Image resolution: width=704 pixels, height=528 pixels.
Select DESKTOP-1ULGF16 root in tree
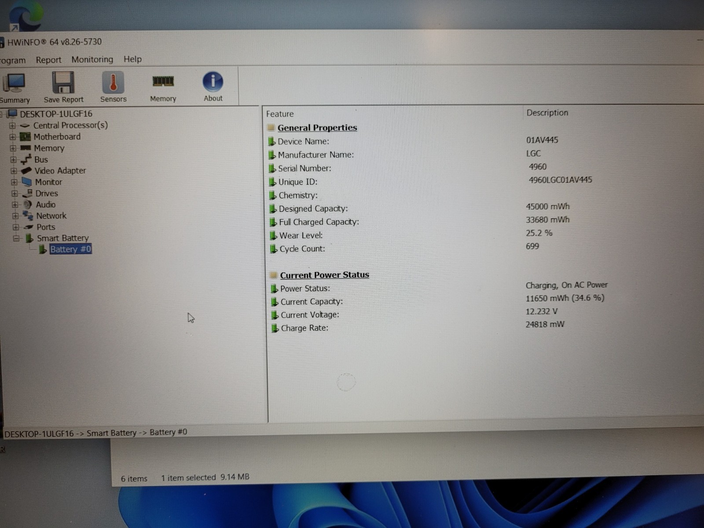(x=56, y=114)
